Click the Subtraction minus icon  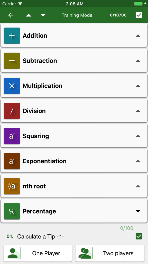[12, 61]
